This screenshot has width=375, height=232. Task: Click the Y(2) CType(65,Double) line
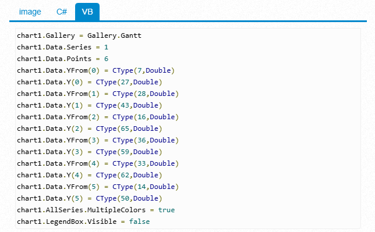[90, 129]
